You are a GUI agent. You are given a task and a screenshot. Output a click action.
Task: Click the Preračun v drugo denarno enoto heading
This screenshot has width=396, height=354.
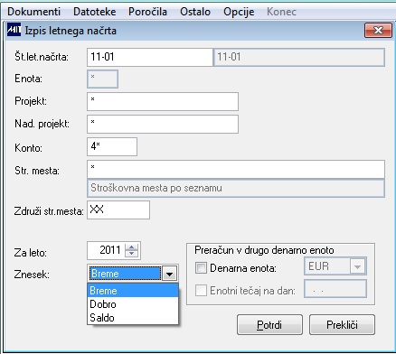tap(264, 250)
